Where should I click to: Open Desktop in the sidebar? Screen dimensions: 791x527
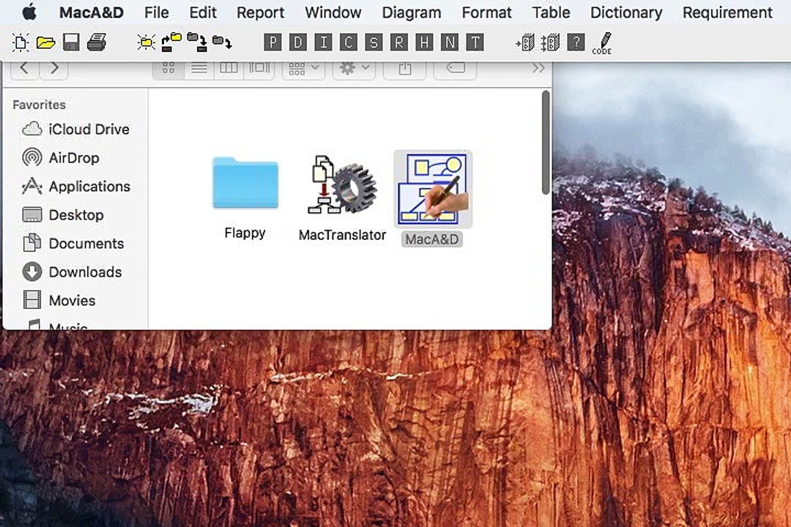coord(63,215)
